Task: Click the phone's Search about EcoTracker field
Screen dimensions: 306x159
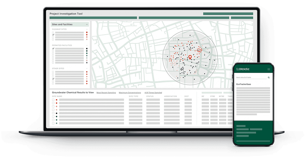Action: (251, 78)
